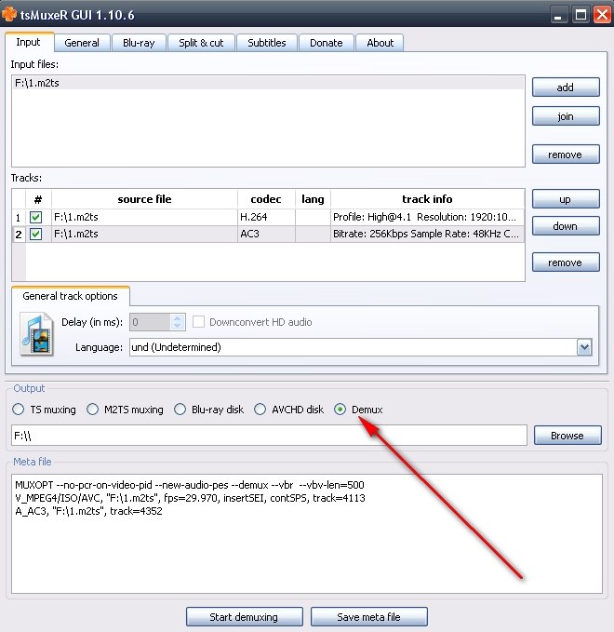Open the General track options tab
The width and height of the screenshot is (614, 632).
click(70, 296)
